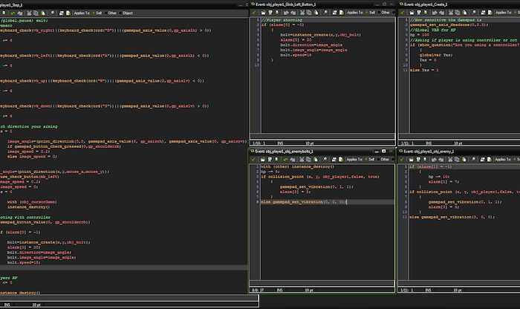The height and width of the screenshot is (309, 520).
Task: Maximize the obj_enemybolts event window
Action: [x=384, y=152]
